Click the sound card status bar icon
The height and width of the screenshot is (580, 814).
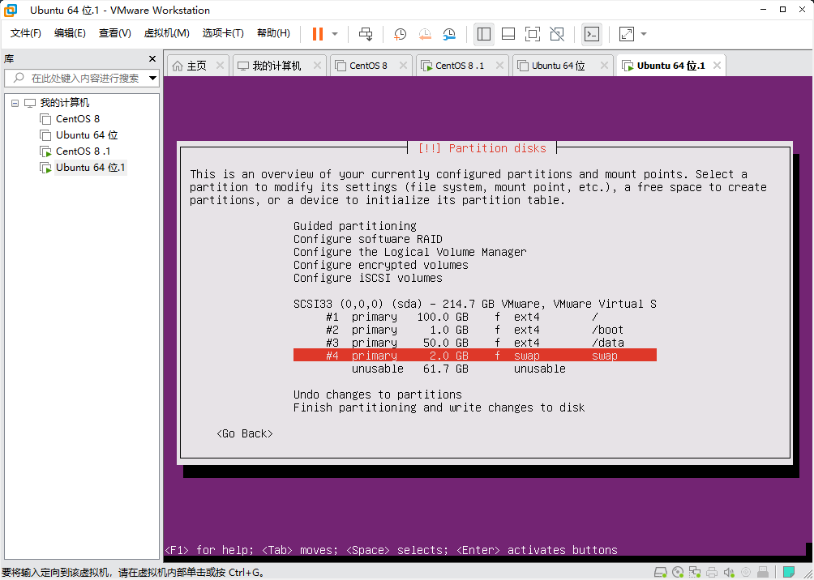pos(730,573)
